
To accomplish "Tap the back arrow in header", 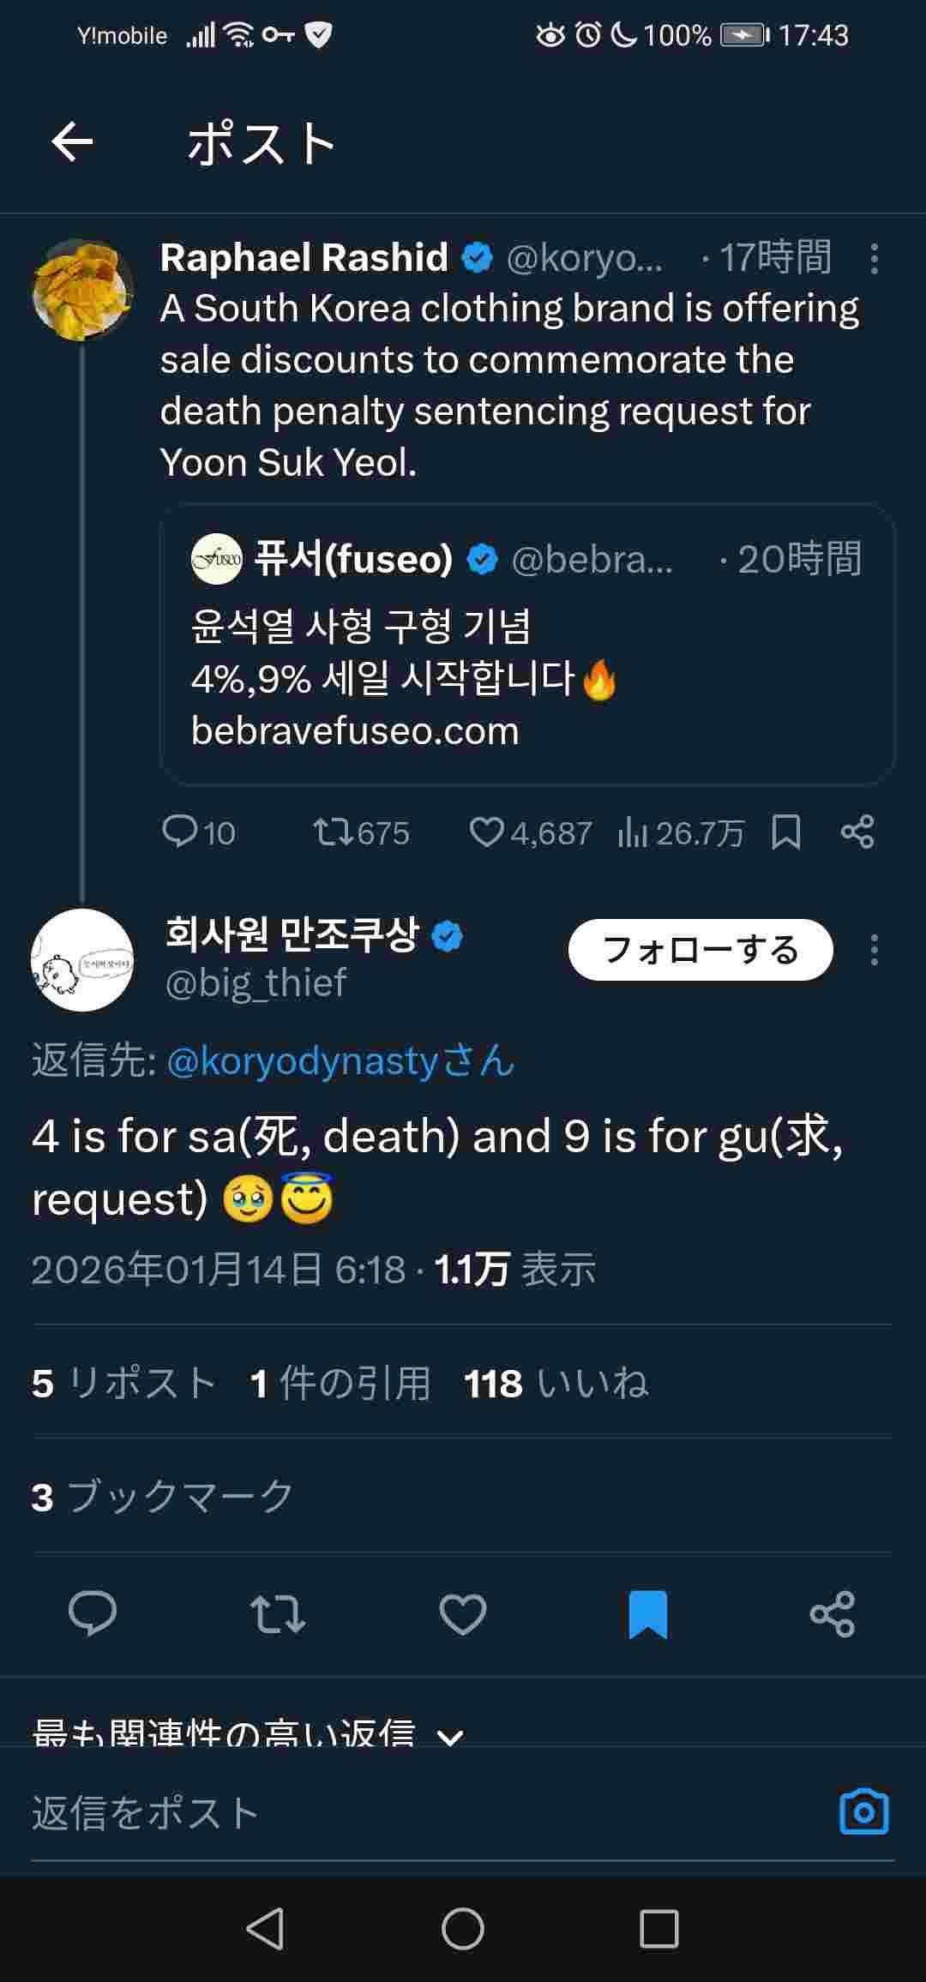I will 72,141.
